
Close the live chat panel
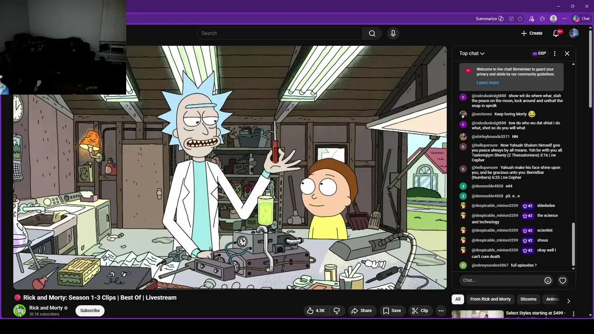click(x=567, y=53)
